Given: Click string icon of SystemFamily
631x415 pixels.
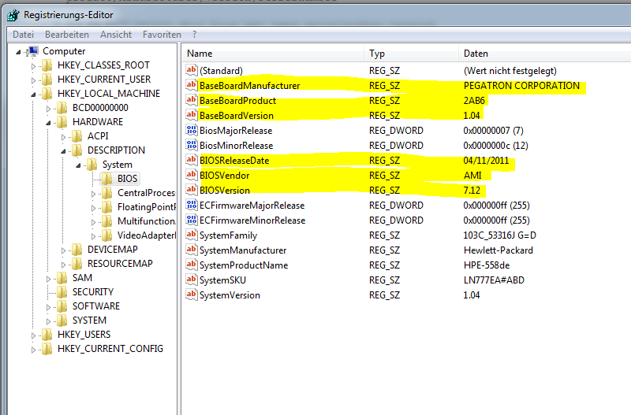Looking at the screenshot, I should tap(191, 235).
